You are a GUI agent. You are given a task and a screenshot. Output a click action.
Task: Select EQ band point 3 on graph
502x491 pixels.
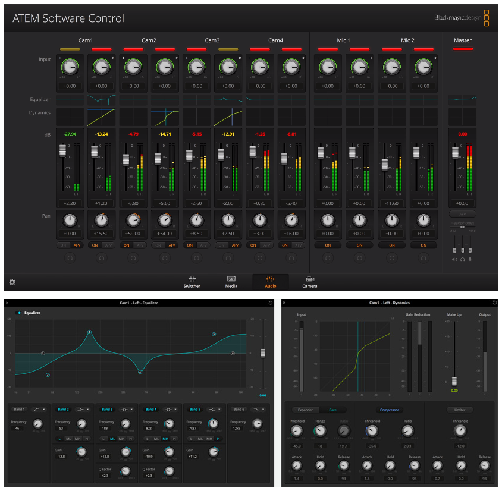tap(90, 332)
